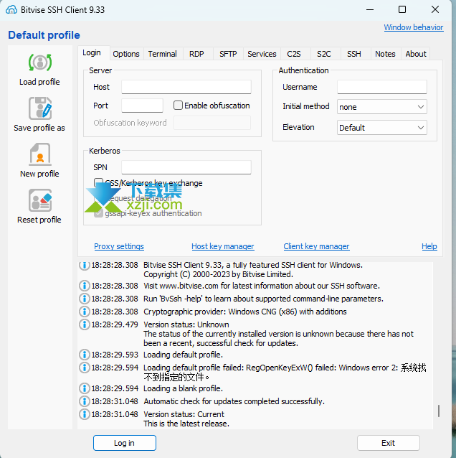Click the log panel scrollbar thumb
The image size is (456, 458).
tap(439, 411)
